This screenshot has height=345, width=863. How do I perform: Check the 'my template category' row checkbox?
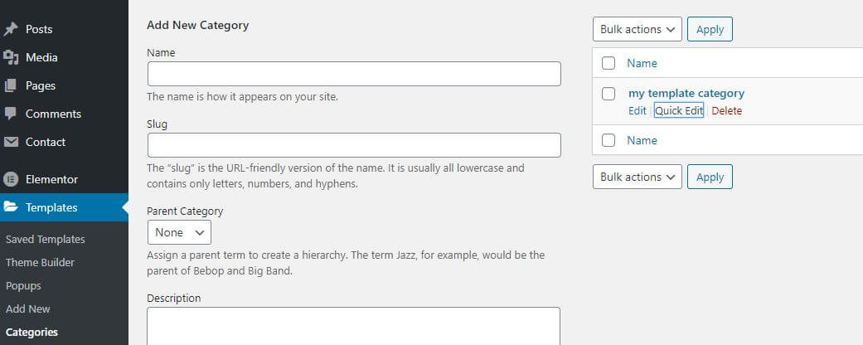coord(608,94)
